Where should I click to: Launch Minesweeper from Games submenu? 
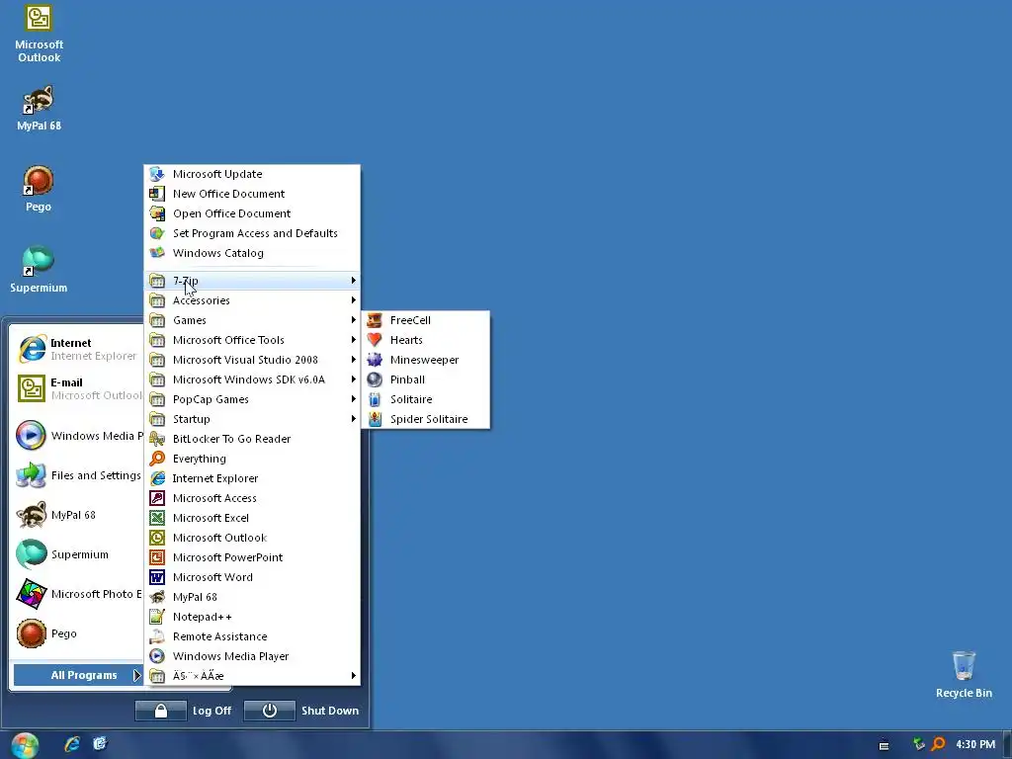(x=425, y=360)
